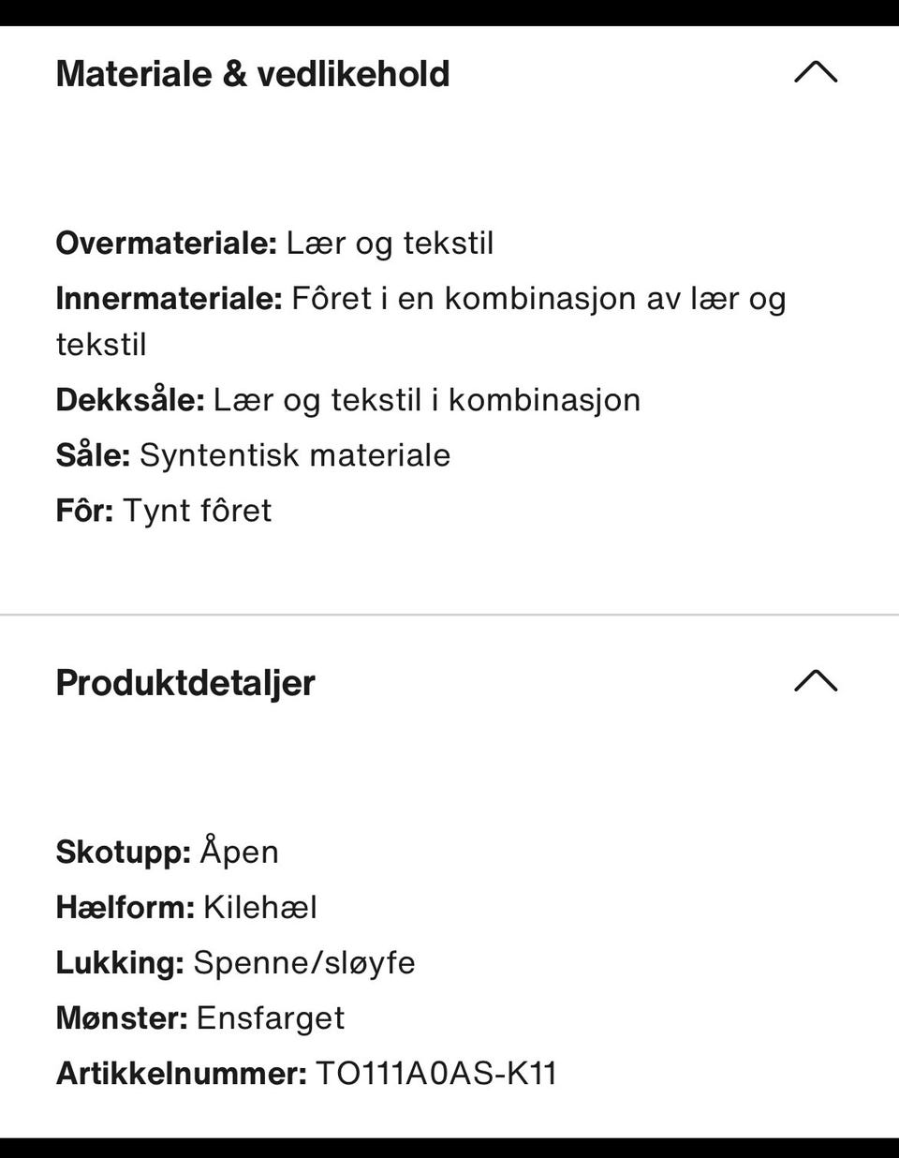Collapse the Produktdetaljer section chevron

816,681
